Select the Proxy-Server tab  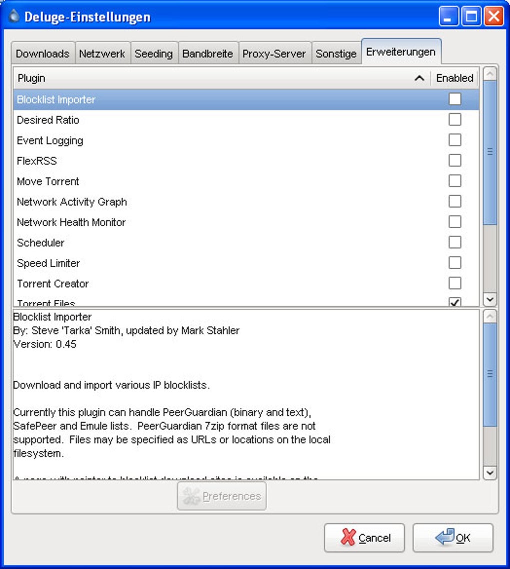click(x=274, y=54)
